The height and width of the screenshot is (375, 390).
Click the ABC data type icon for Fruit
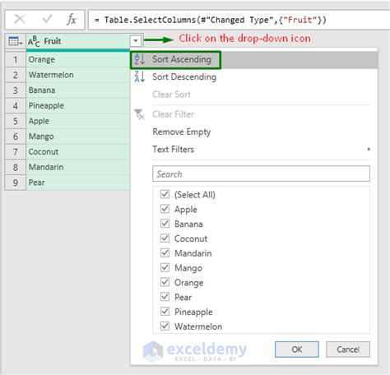34,41
